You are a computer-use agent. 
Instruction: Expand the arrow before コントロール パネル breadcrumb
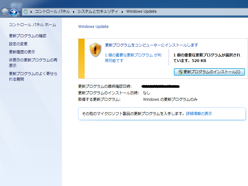pos(31,12)
